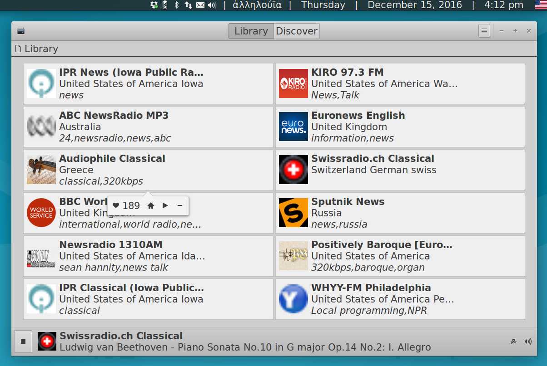Viewport: 547px width, 366px height.
Task: Click the IPR Classical station logo
Action: (x=41, y=299)
